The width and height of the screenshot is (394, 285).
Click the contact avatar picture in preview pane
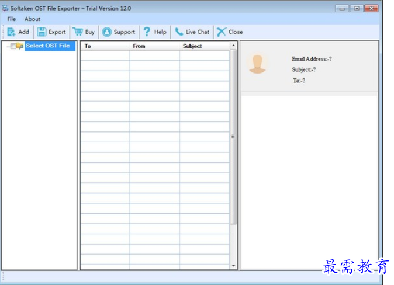257,64
